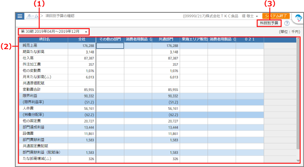This screenshot has width=304, height=167.
Task: Click the その他の部門 column header
Action: pos(110,39)
